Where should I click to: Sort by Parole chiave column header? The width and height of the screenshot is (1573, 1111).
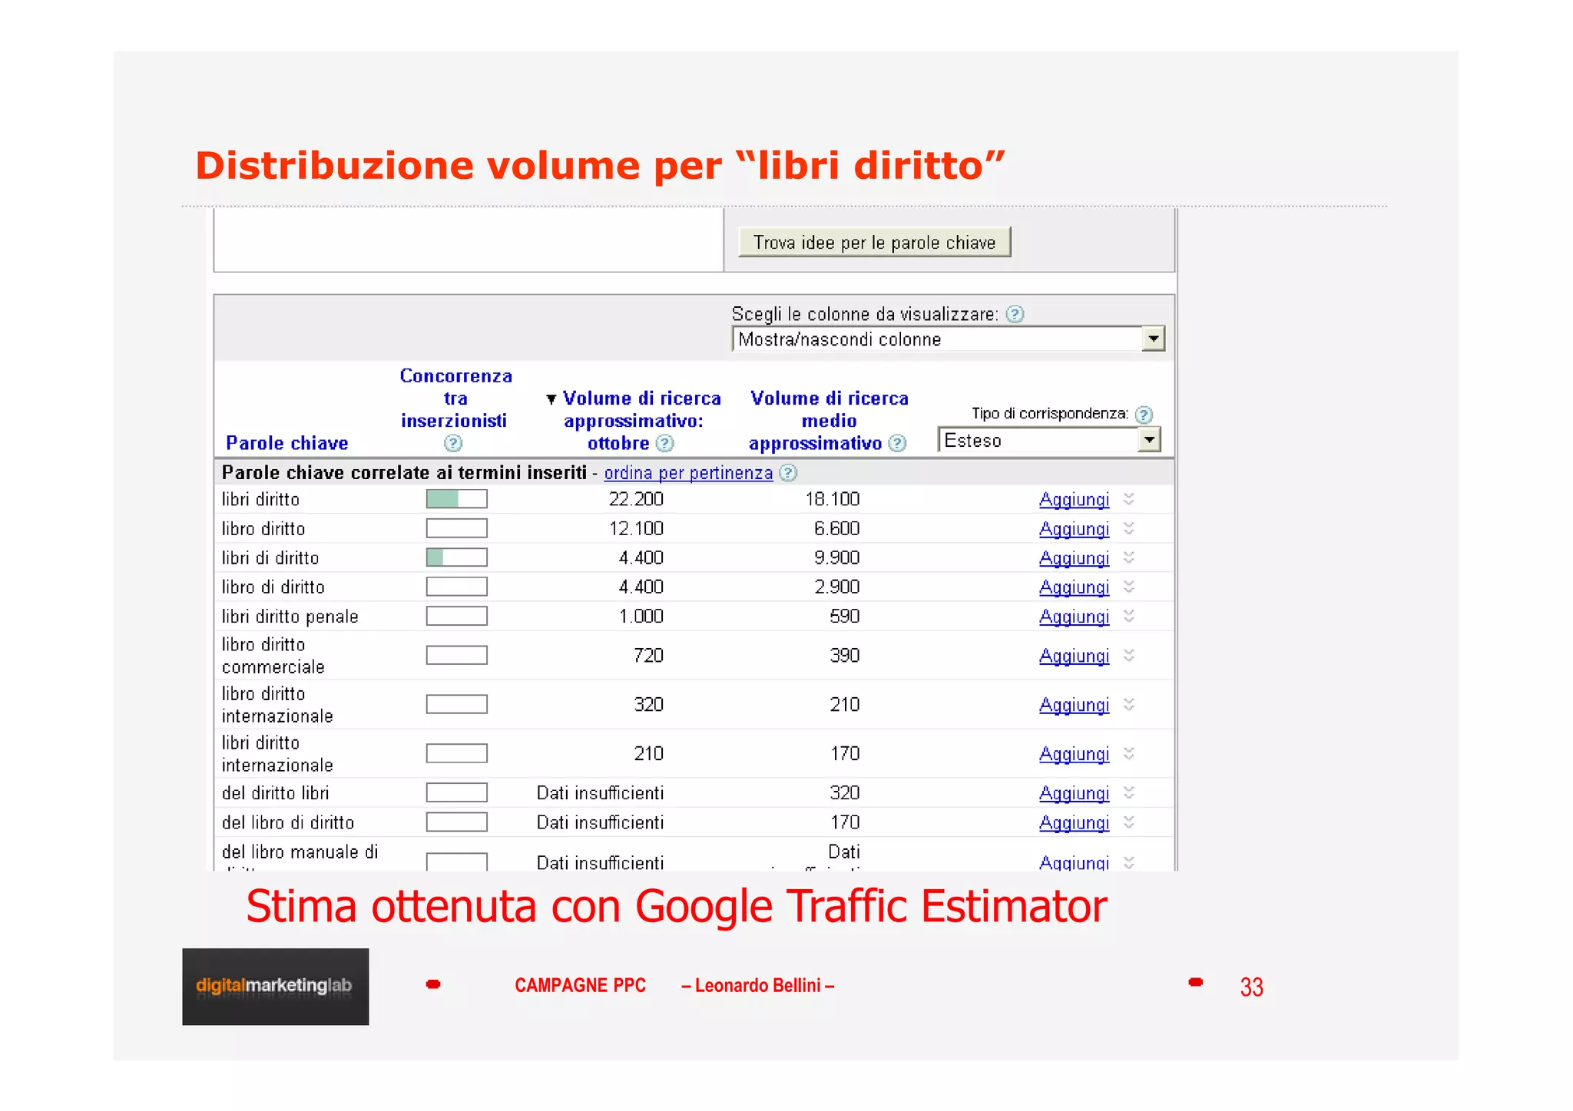click(x=286, y=443)
